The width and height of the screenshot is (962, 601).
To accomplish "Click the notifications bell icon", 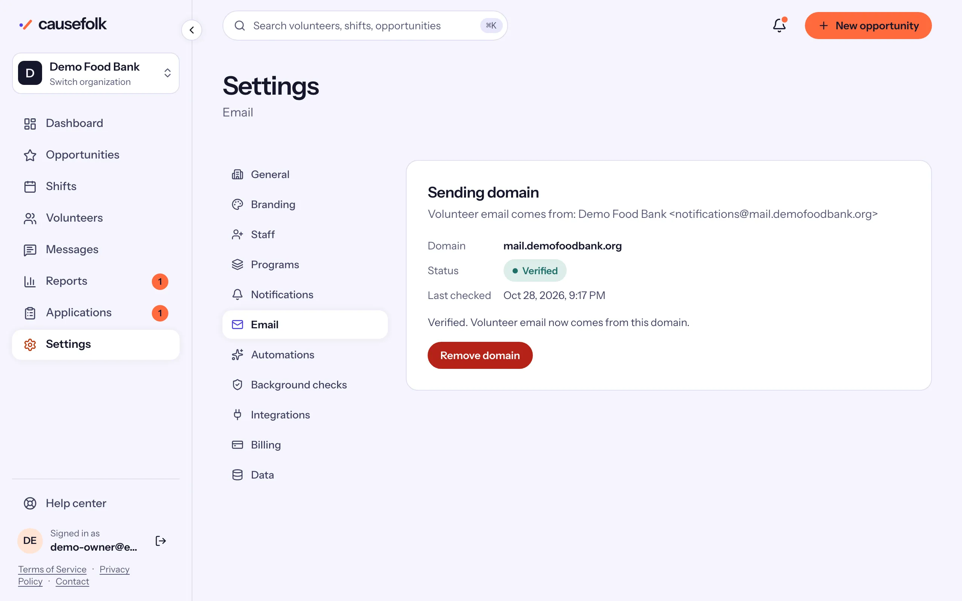I will tap(779, 26).
